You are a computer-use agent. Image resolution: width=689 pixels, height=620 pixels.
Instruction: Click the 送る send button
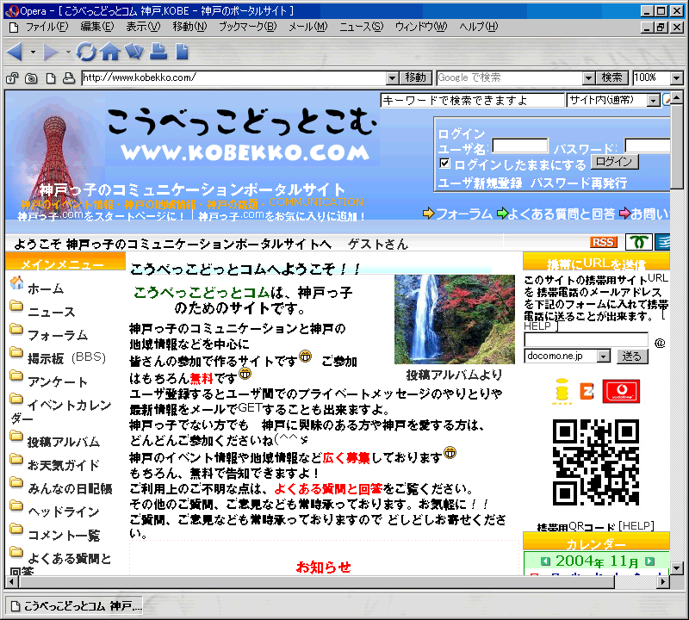pyautogui.click(x=632, y=356)
